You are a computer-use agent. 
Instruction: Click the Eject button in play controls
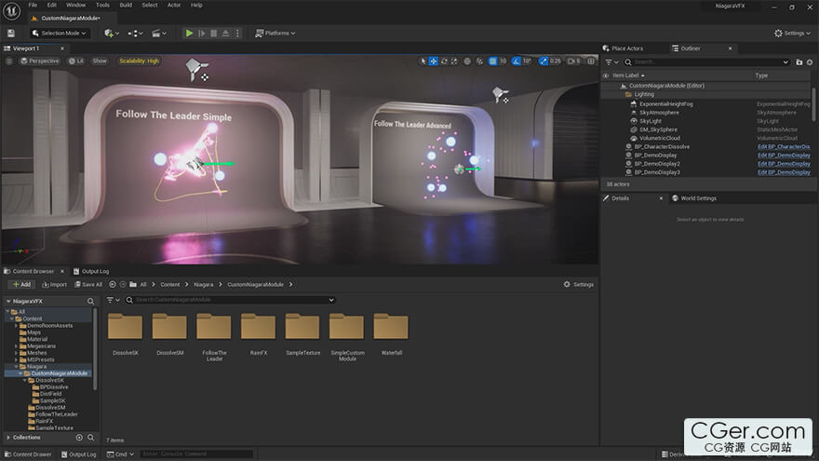pos(226,33)
